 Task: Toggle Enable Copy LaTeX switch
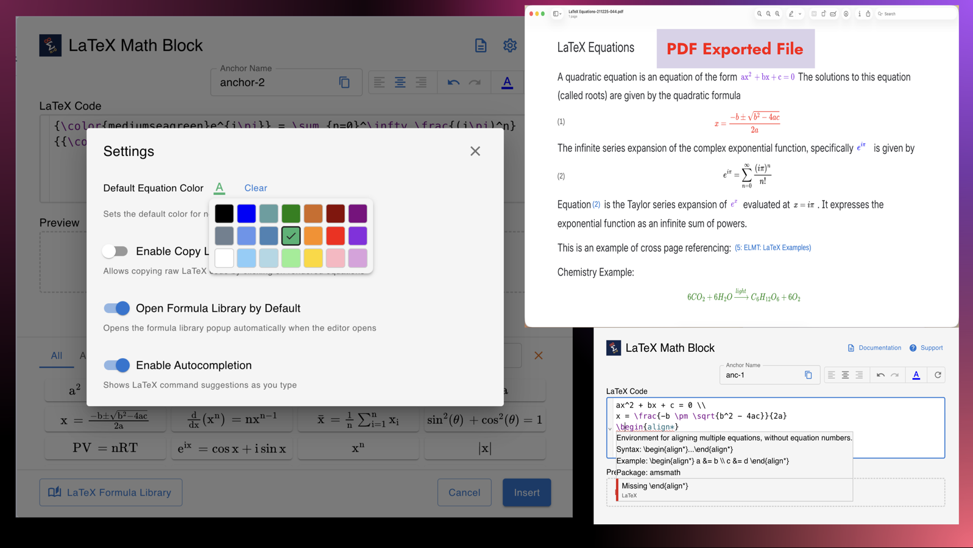115,251
